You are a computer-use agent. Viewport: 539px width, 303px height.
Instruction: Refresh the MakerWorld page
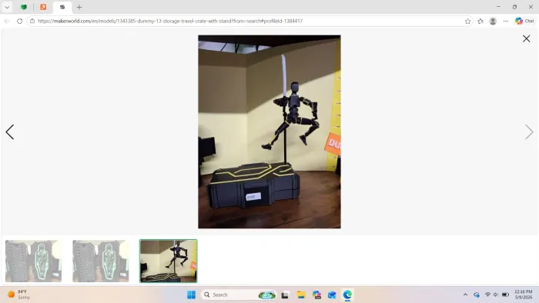coord(19,21)
